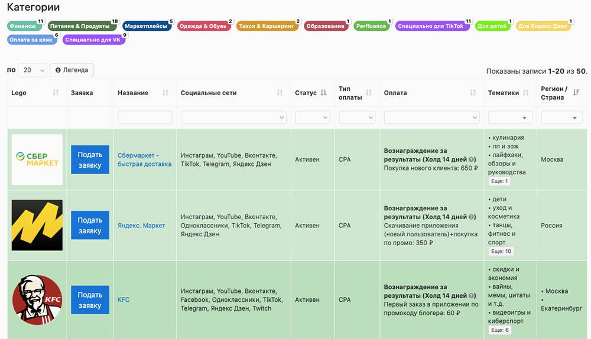Select Специально для TikTok category
Screen dimensions: 591x339
pyautogui.click(x=432, y=26)
